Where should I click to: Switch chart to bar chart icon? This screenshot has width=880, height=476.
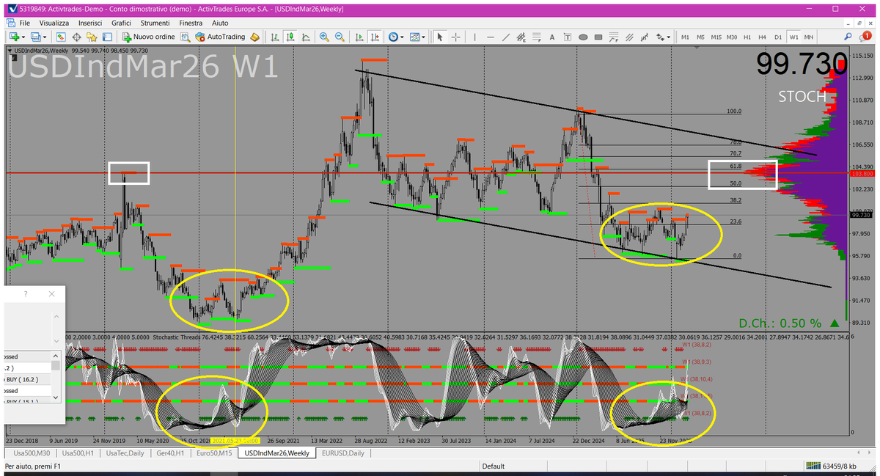click(x=274, y=37)
